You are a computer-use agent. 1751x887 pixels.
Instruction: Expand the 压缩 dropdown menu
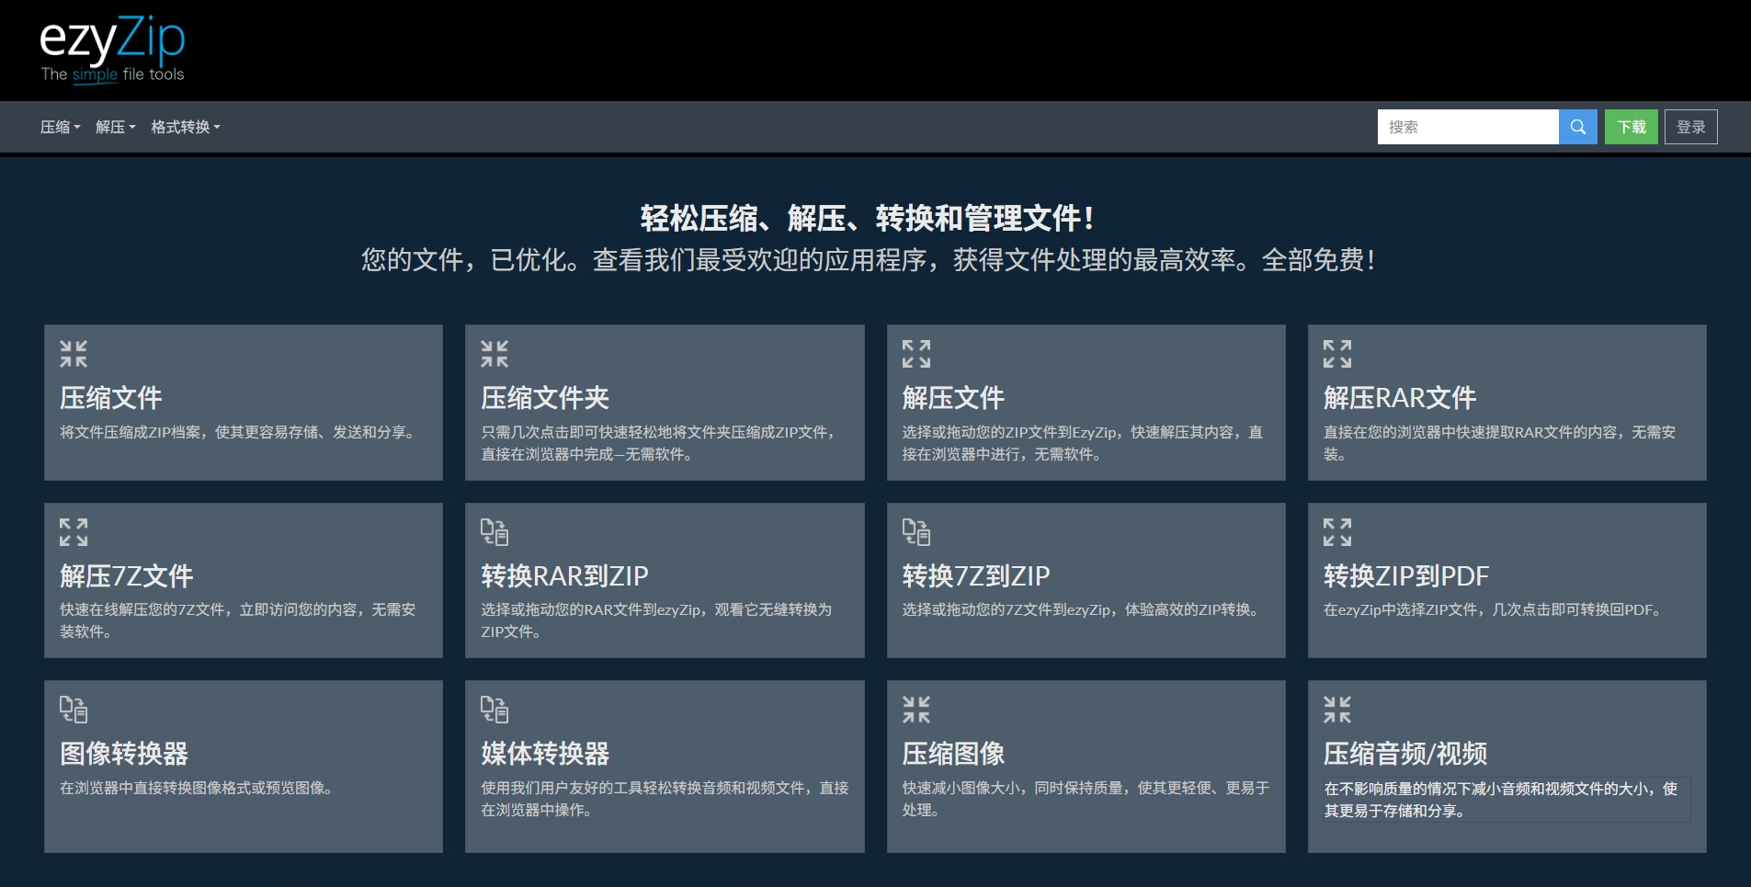click(x=60, y=127)
